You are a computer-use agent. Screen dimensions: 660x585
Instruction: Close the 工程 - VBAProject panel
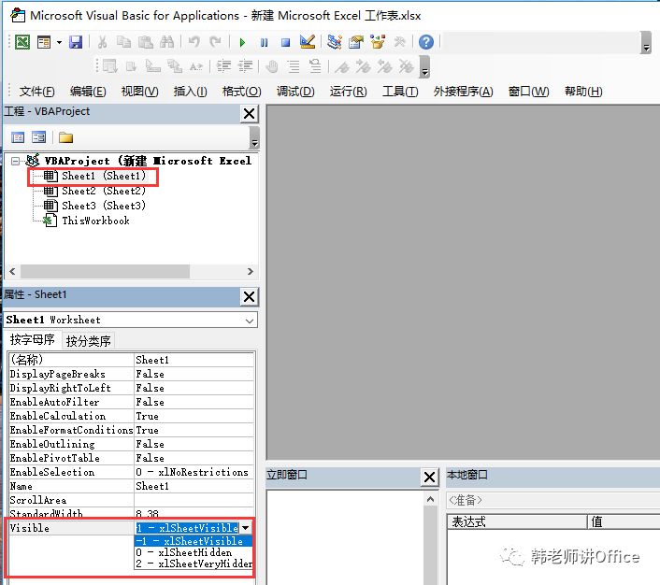coord(250,113)
